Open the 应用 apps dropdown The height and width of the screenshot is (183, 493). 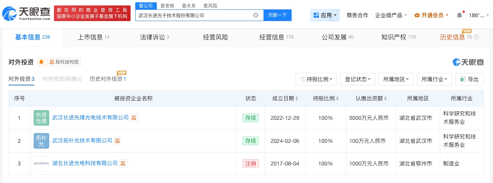point(325,15)
